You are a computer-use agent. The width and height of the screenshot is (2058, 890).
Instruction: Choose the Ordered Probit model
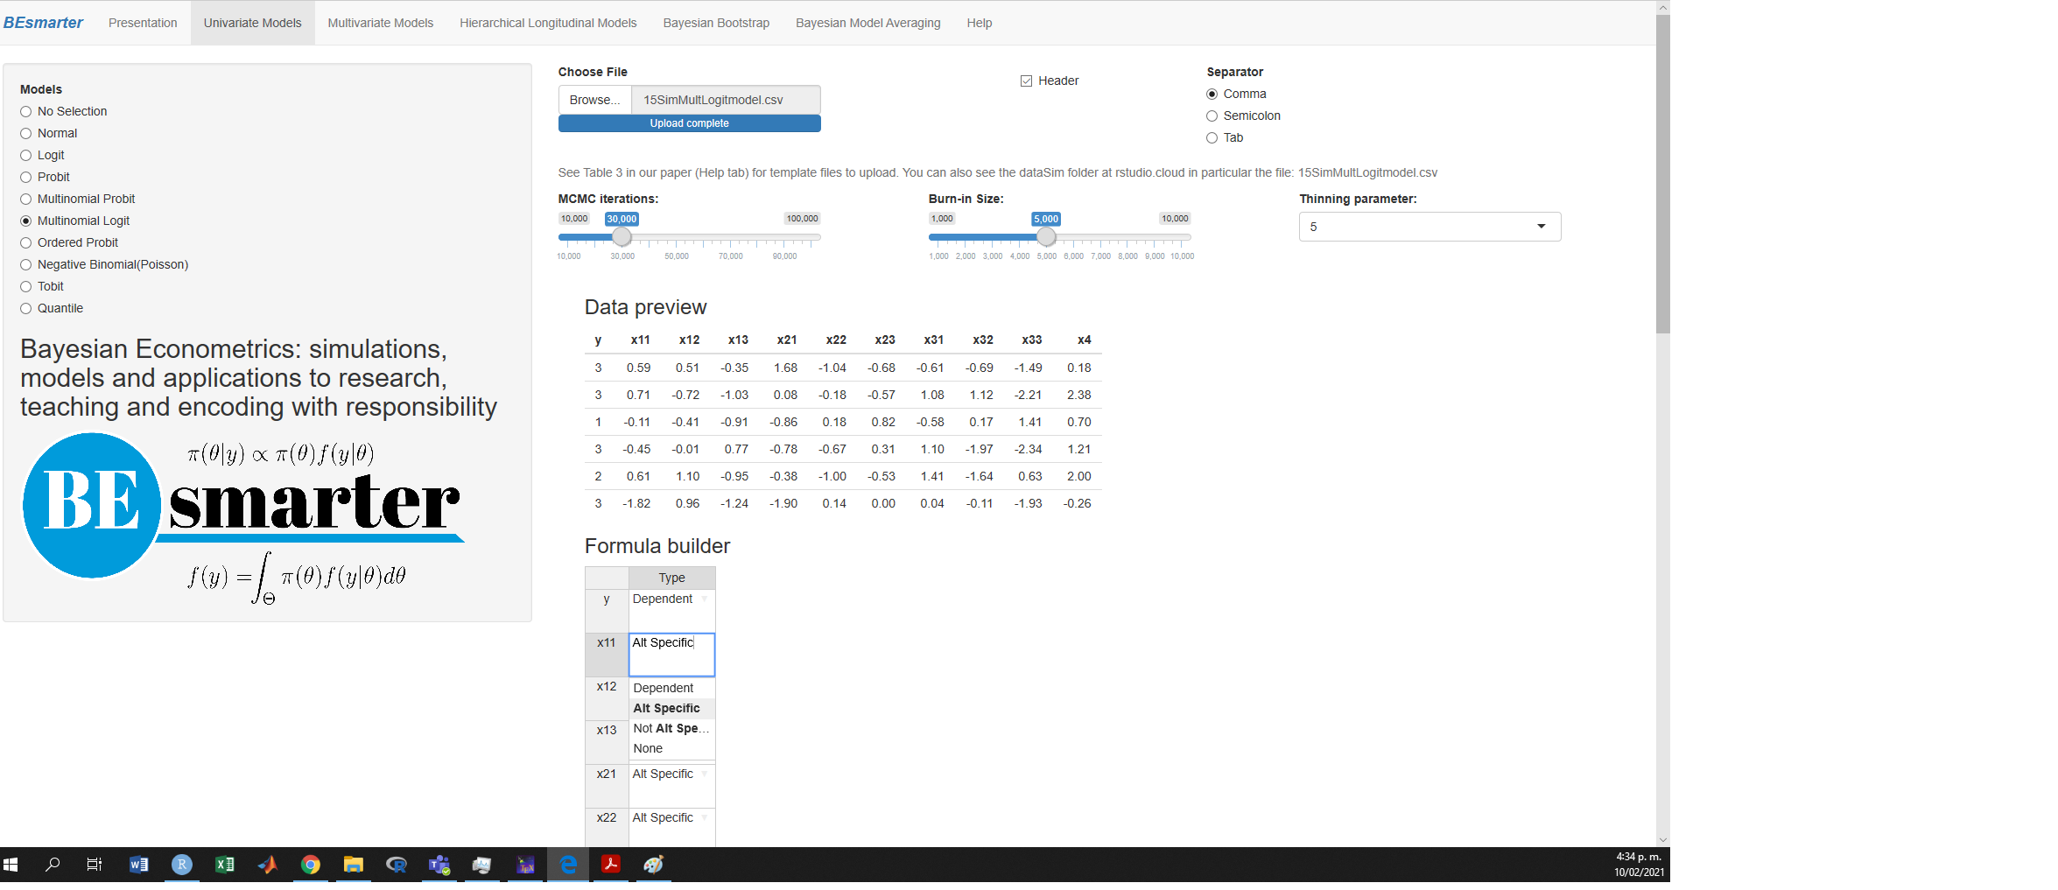[x=25, y=242]
